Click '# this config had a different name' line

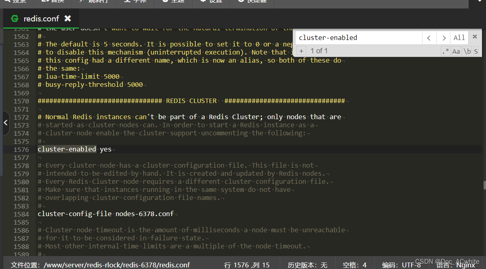point(189,61)
